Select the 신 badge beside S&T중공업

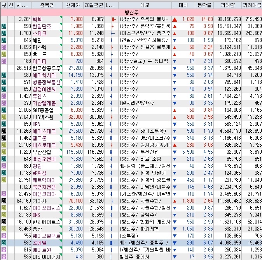(x=4, y=110)
